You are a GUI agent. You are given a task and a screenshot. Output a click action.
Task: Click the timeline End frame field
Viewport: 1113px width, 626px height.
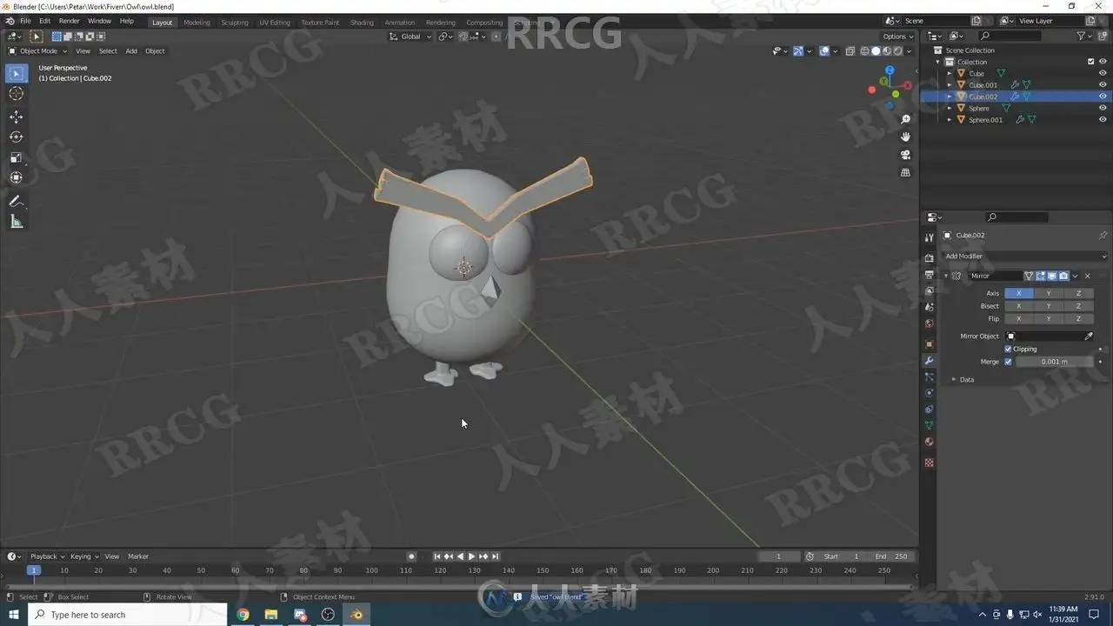click(891, 556)
